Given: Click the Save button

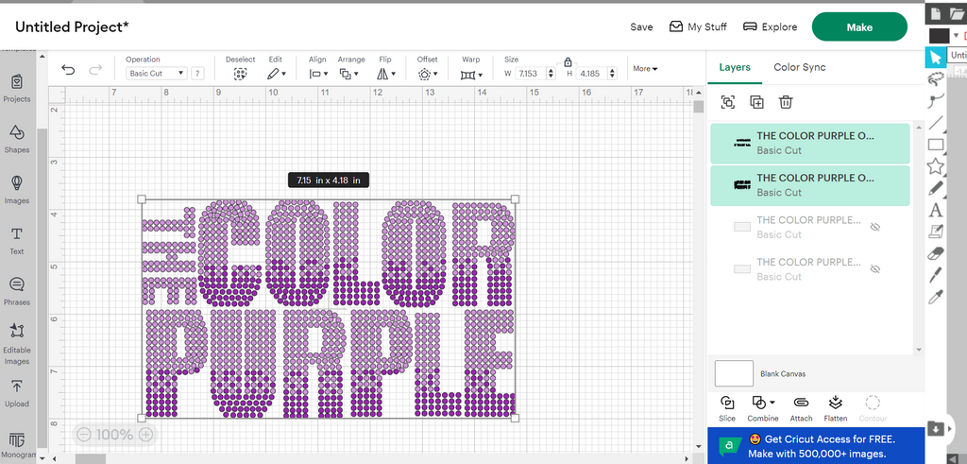Looking at the screenshot, I should coord(641,27).
